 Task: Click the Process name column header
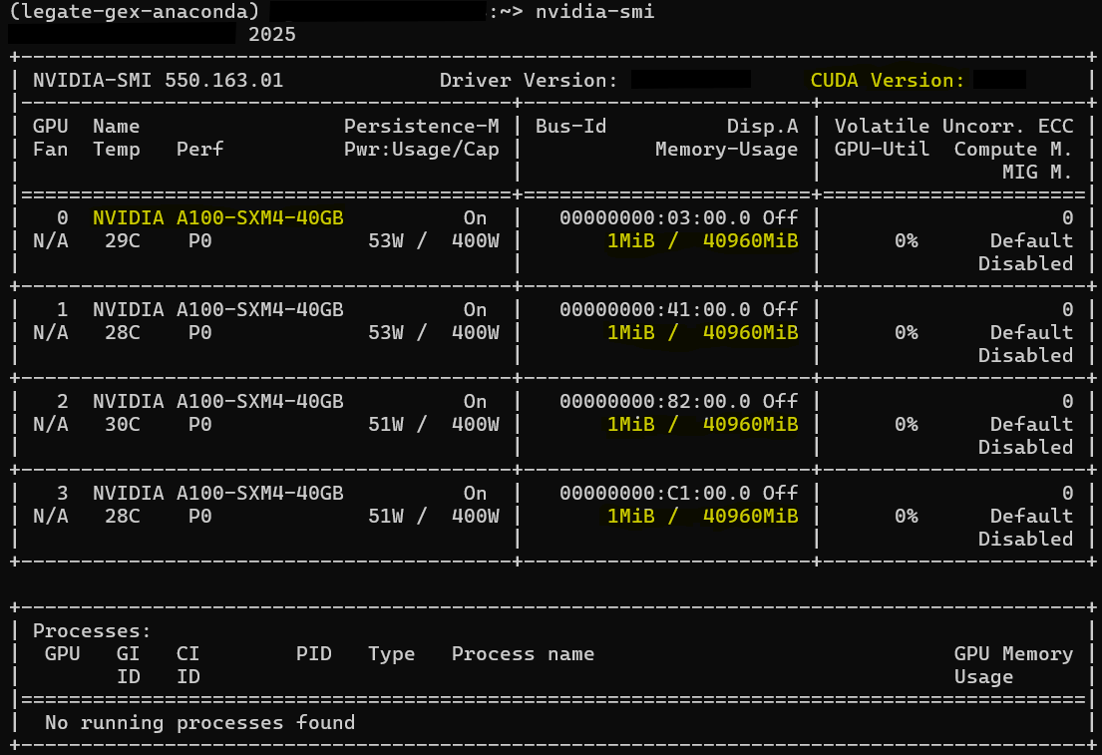pyautogui.click(x=523, y=654)
